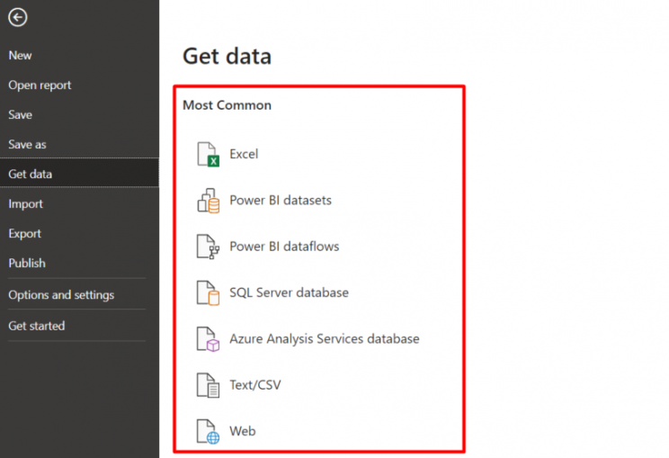Click the SQL Server database icon

coord(208,293)
